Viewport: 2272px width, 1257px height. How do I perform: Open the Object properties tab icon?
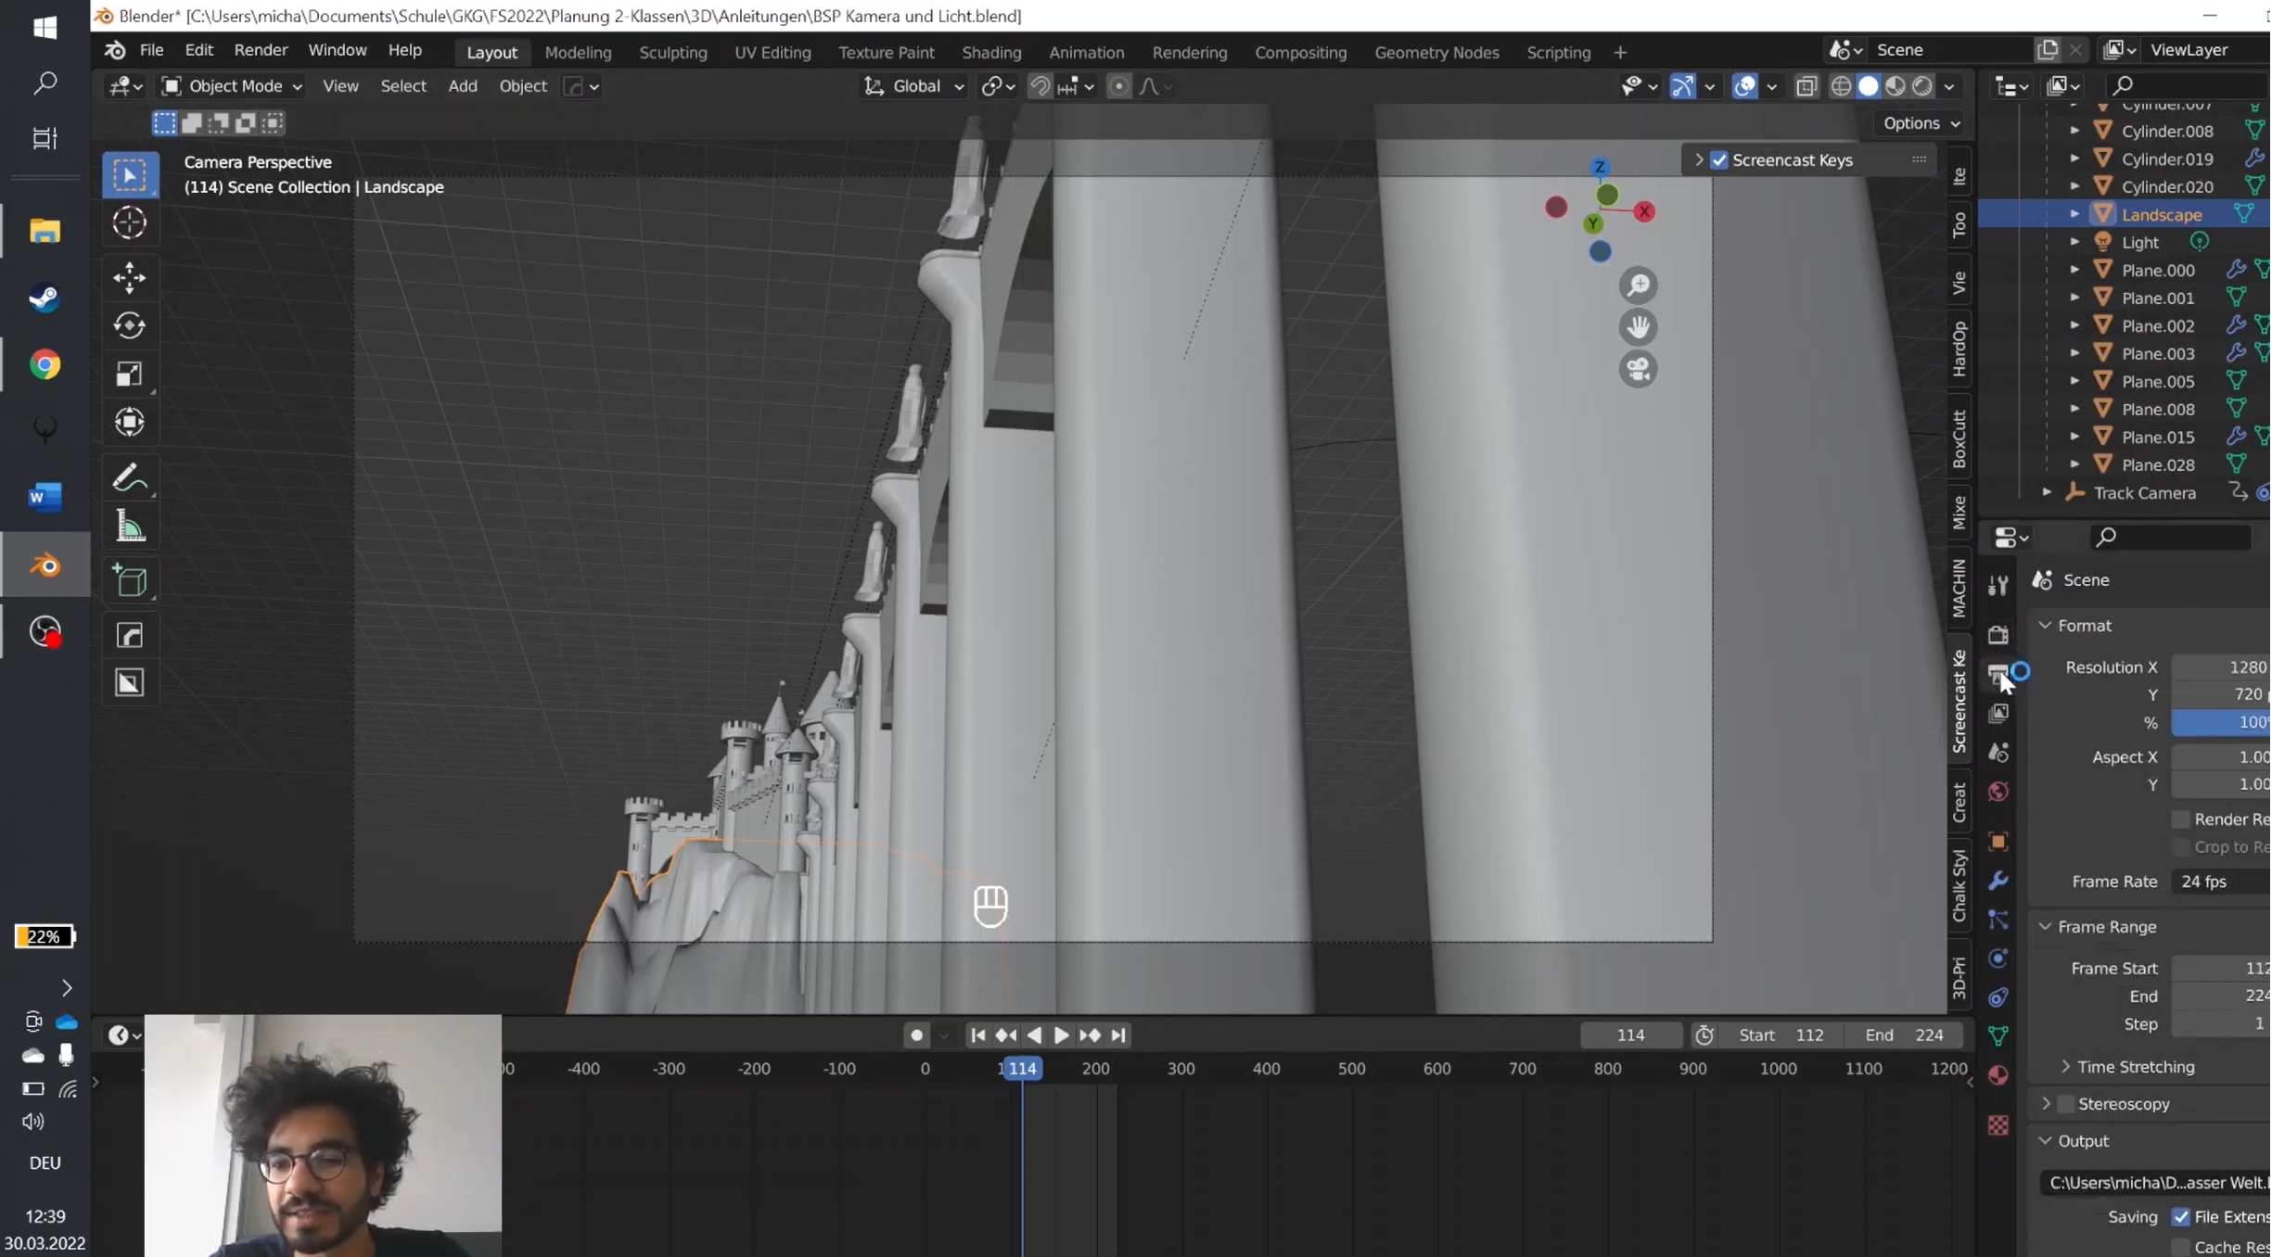[1999, 842]
